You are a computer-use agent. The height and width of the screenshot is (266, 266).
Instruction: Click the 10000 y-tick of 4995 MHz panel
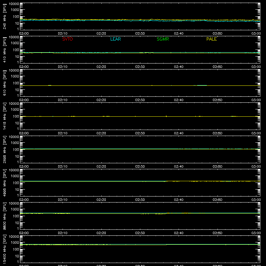14,170
